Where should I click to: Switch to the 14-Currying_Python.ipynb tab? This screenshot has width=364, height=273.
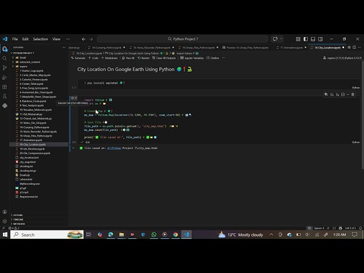coord(106,48)
